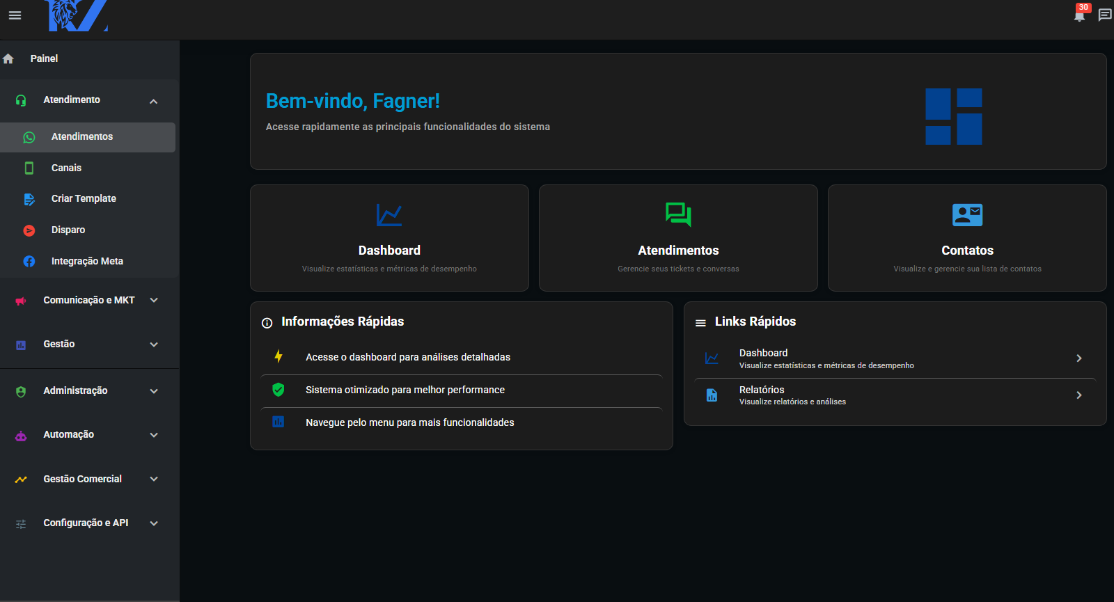Viewport: 1114px width, 602px height.
Task: Expand the Automação chevron
Action: (x=154, y=435)
